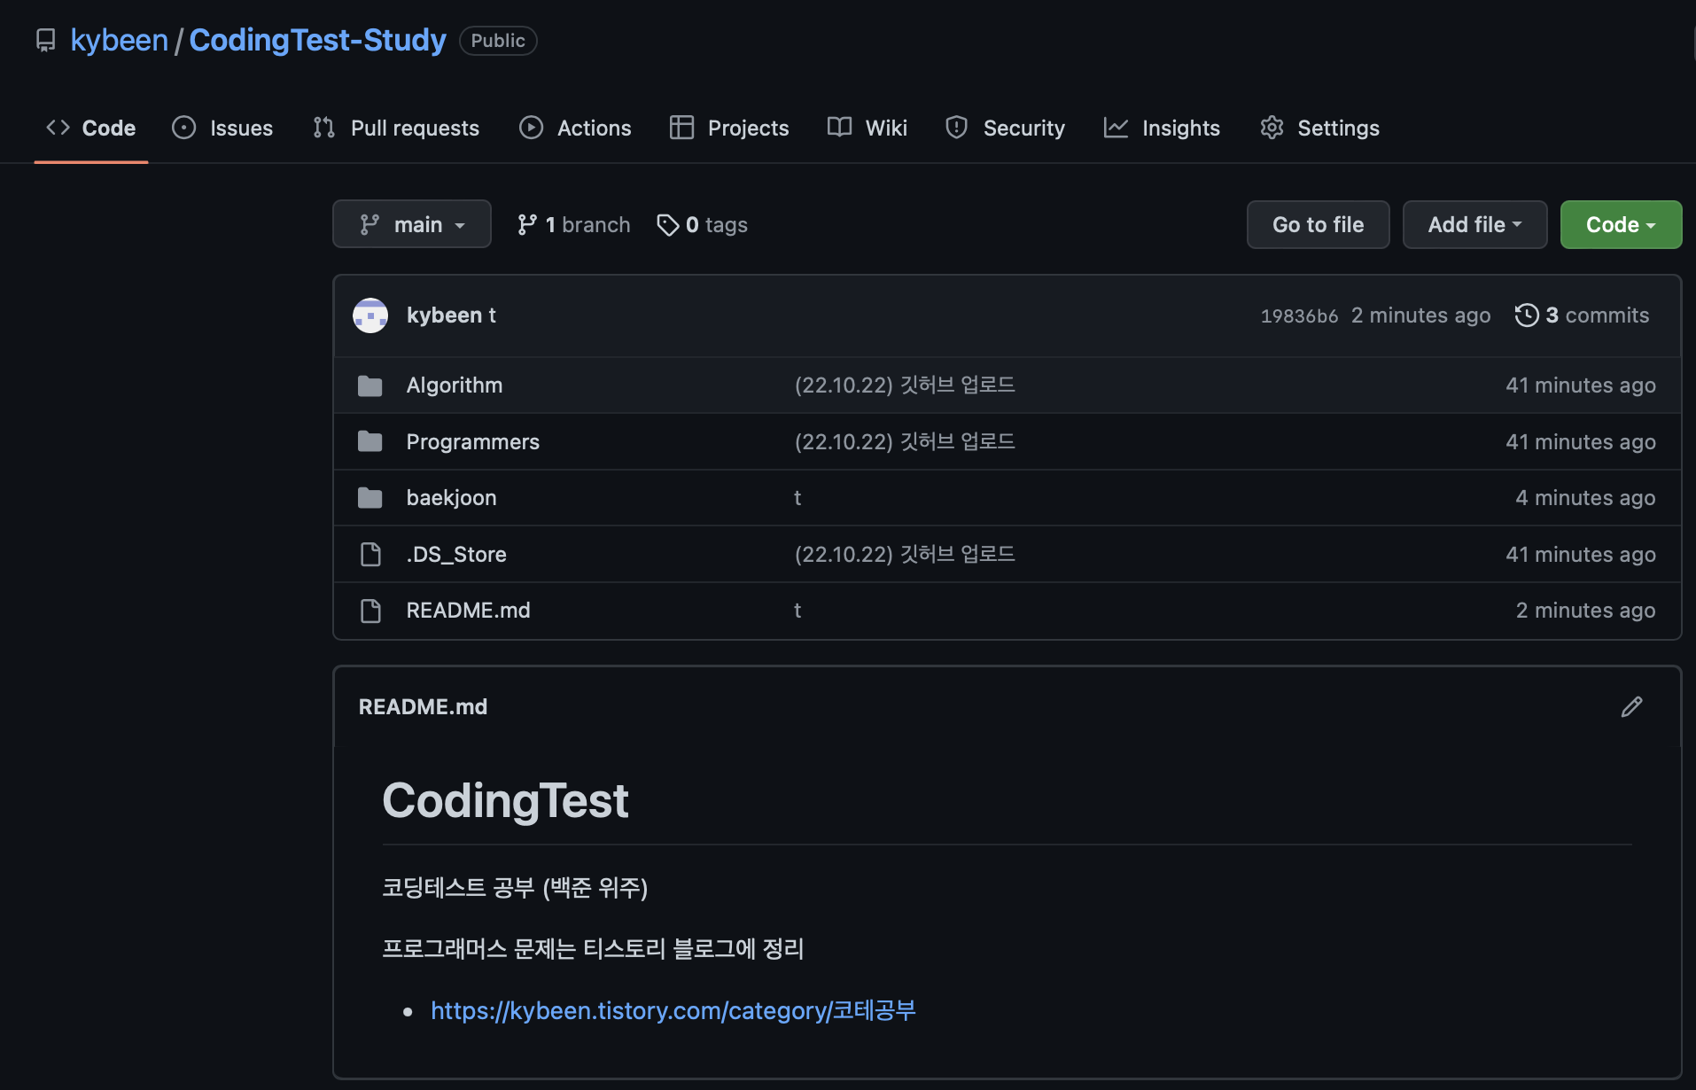Expand the Add file dropdown
1696x1090 pixels.
pos(1474,224)
